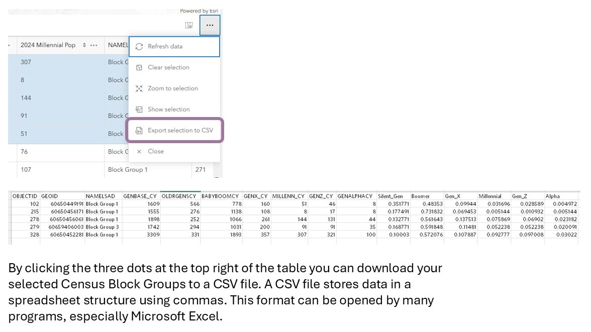Sort the 2024 Millennial Pop column
591x332 pixels.
84,45
